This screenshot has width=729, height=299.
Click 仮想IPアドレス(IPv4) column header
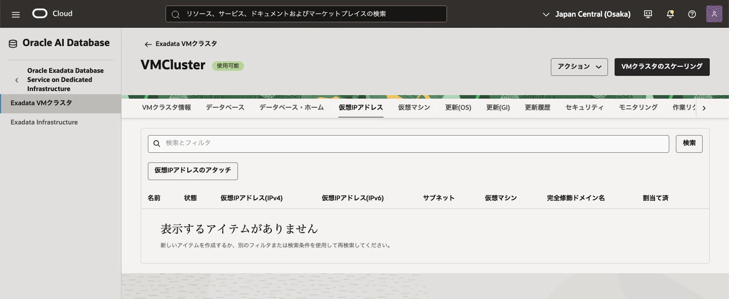252,198
